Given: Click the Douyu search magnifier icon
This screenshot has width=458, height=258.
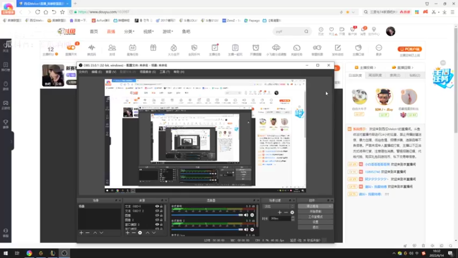Looking at the screenshot, I should click(x=306, y=32).
